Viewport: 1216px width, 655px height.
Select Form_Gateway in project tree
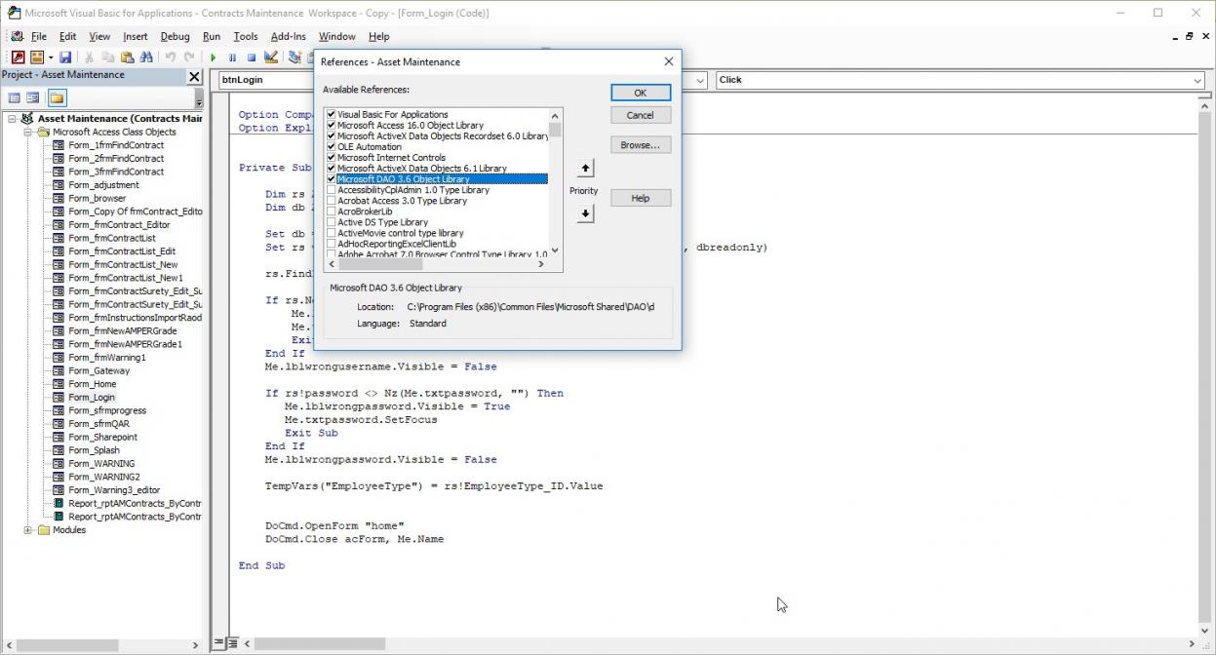coord(98,371)
